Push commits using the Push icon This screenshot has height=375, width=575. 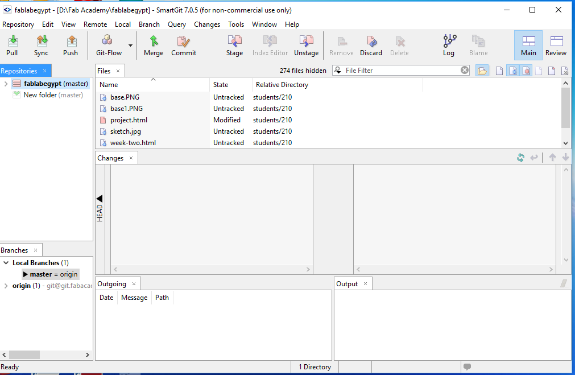71,46
